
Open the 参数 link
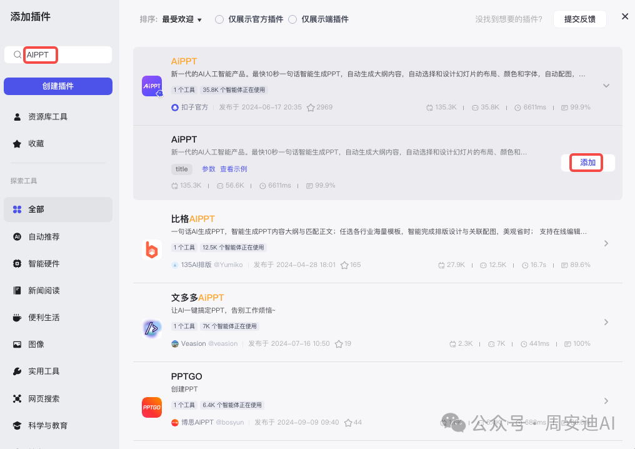209,169
